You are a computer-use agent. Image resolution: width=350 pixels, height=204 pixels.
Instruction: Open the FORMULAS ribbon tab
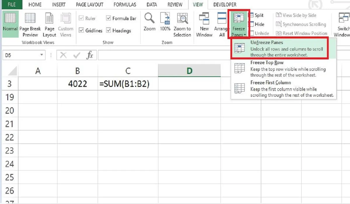pos(125,5)
